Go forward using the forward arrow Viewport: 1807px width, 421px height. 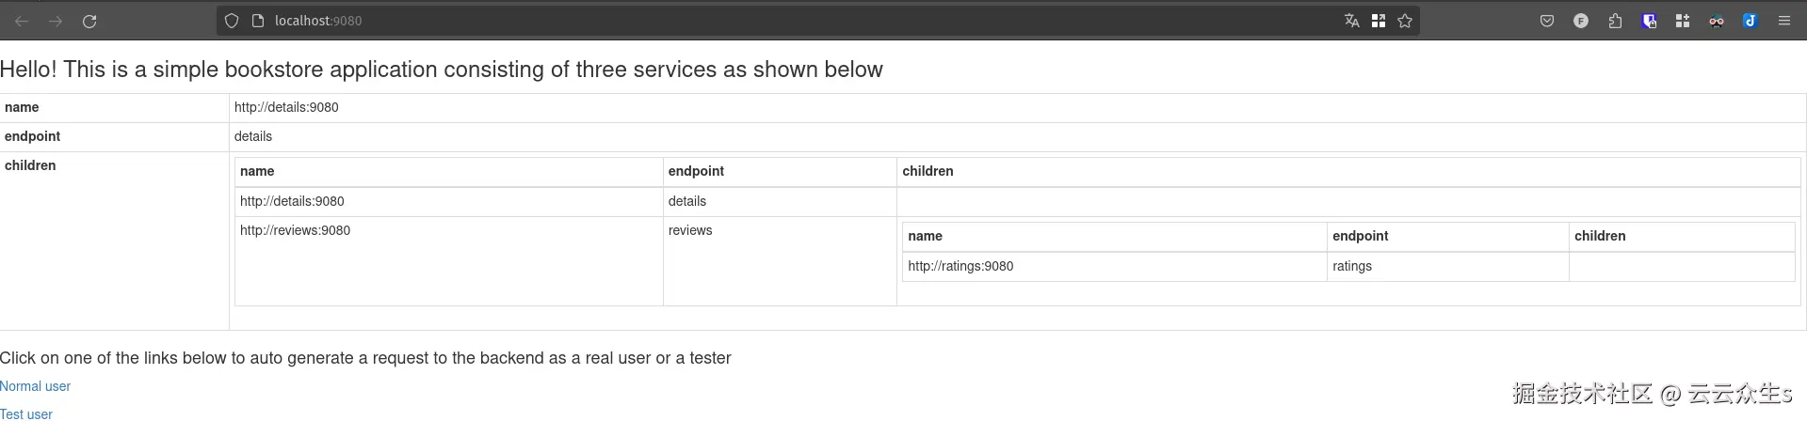[x=56, y=21]
